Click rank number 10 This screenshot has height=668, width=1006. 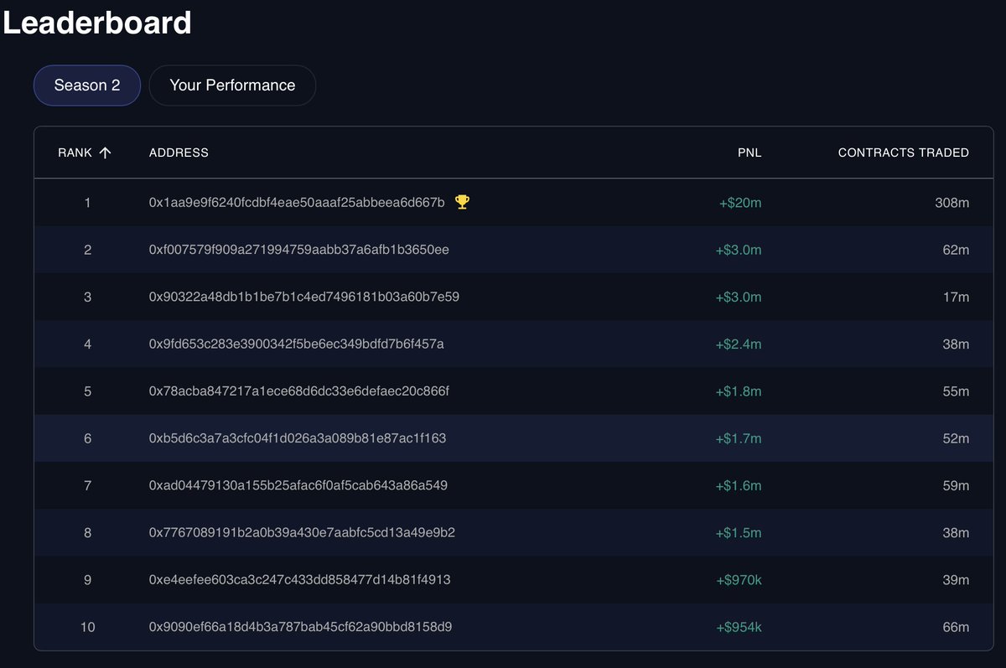[x=87, y=627]
